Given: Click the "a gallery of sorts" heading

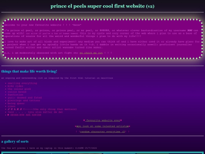Looking at the screenshot, I should tap(15, 141).
